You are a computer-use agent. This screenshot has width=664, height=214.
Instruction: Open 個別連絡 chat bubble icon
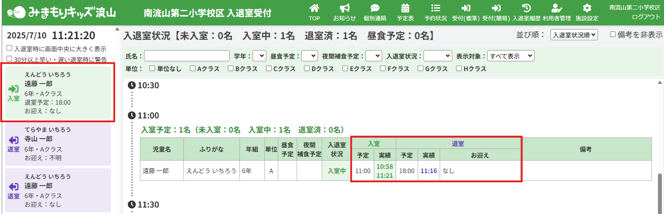pyautogui.click(x=375, y=8)
